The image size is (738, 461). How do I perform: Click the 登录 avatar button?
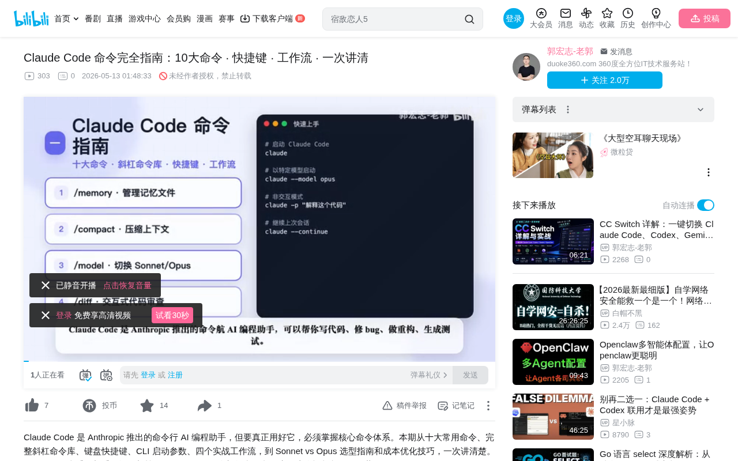514,18
